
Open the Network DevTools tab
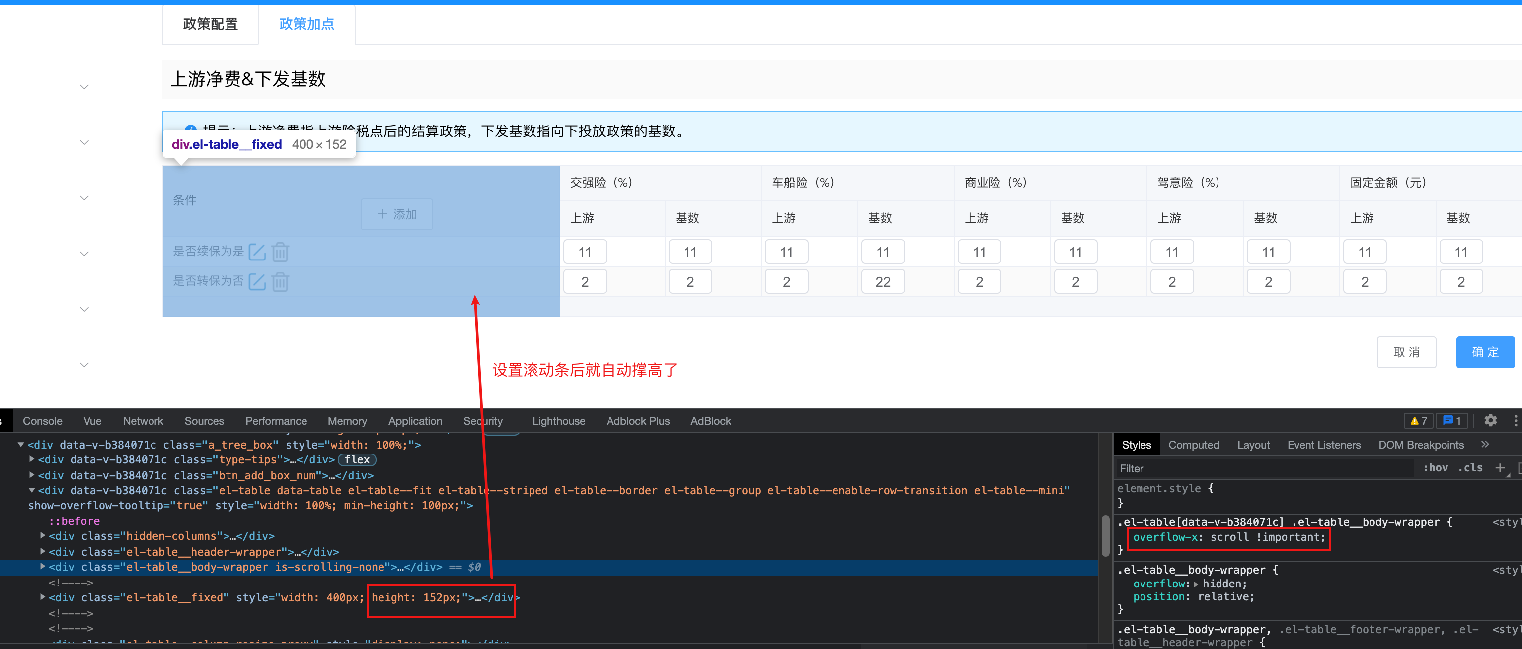point(143,421)
